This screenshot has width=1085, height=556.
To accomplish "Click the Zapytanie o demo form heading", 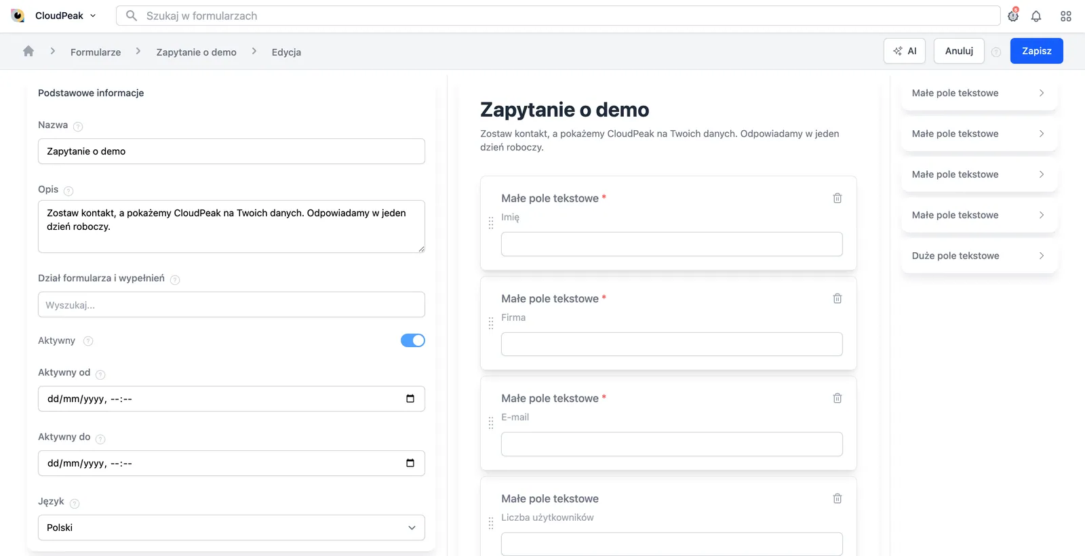I will 565,109.
